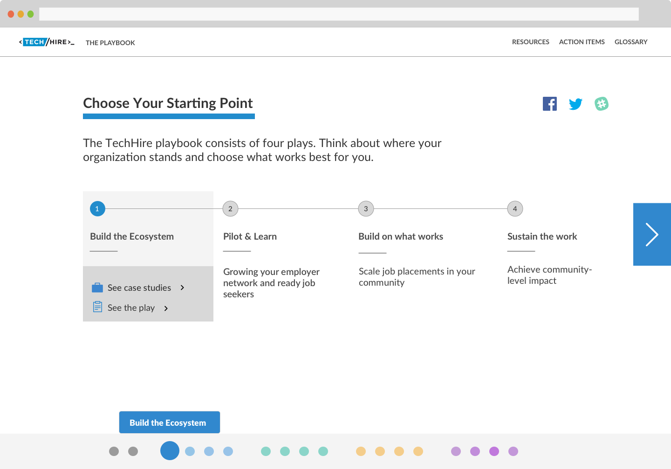Close the browser window with red button
Screen dimensions: 671x469
click(11, 14)
